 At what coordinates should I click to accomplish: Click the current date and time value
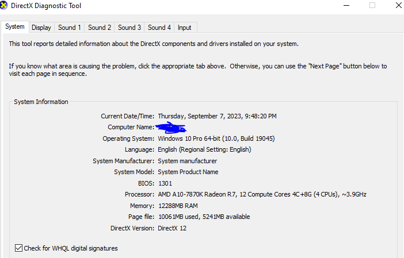(x=217, y=116)
